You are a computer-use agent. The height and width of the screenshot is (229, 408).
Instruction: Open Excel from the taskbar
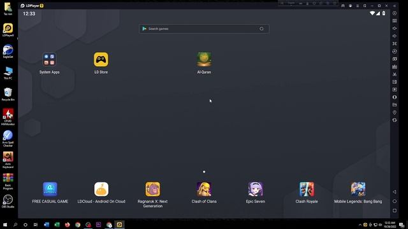(x=57, y=225)
